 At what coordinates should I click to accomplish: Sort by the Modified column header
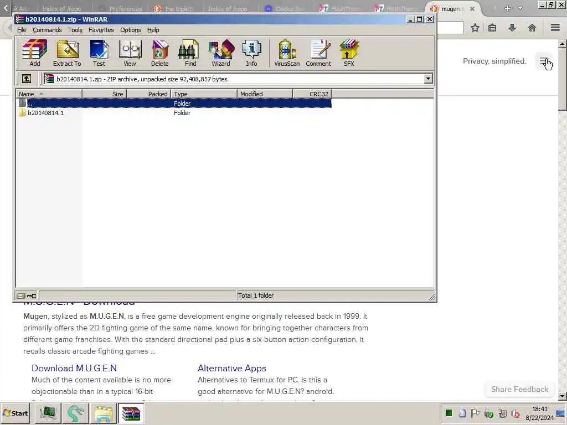pos(265,94)
